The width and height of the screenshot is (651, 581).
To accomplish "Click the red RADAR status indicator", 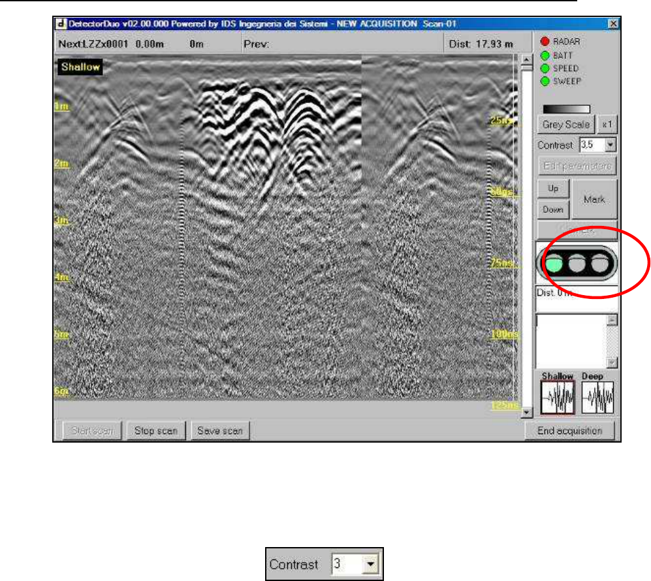I will 545,42.
